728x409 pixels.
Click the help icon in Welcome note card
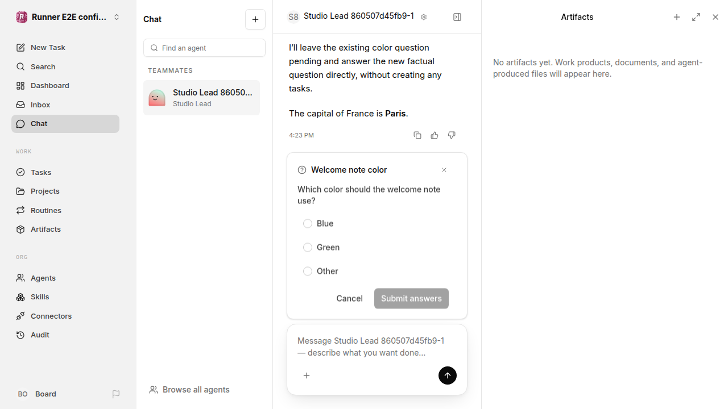302,170
